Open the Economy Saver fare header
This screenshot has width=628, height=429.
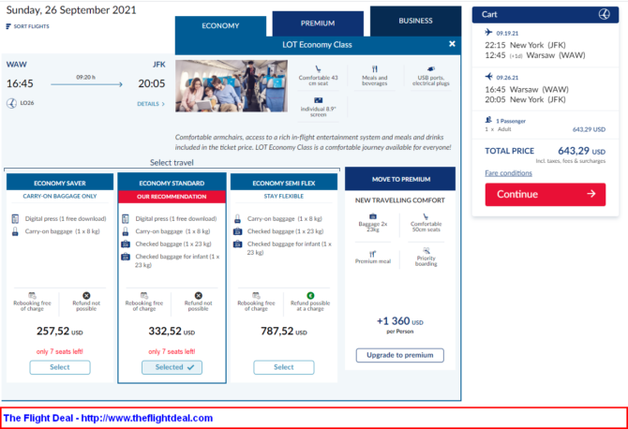60,183
